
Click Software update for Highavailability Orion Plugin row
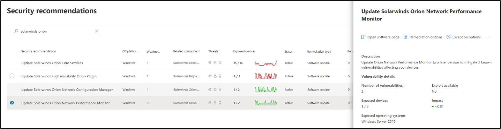[318, 76]
